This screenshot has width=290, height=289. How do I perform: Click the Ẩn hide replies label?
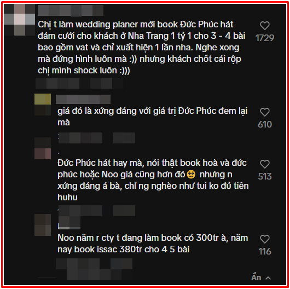(x=256, y=278)
